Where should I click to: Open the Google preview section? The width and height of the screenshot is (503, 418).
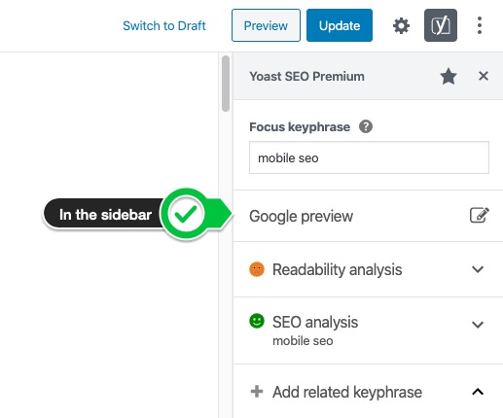click(x=368, y=216)
